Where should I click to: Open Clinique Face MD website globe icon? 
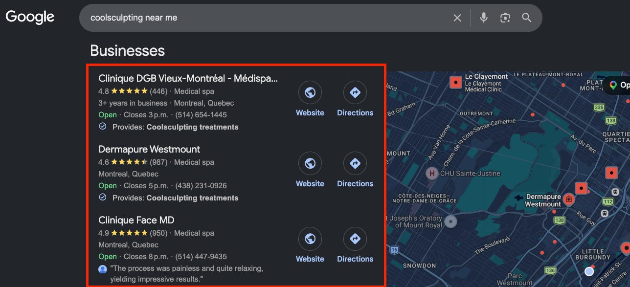(x=310, y=239)
